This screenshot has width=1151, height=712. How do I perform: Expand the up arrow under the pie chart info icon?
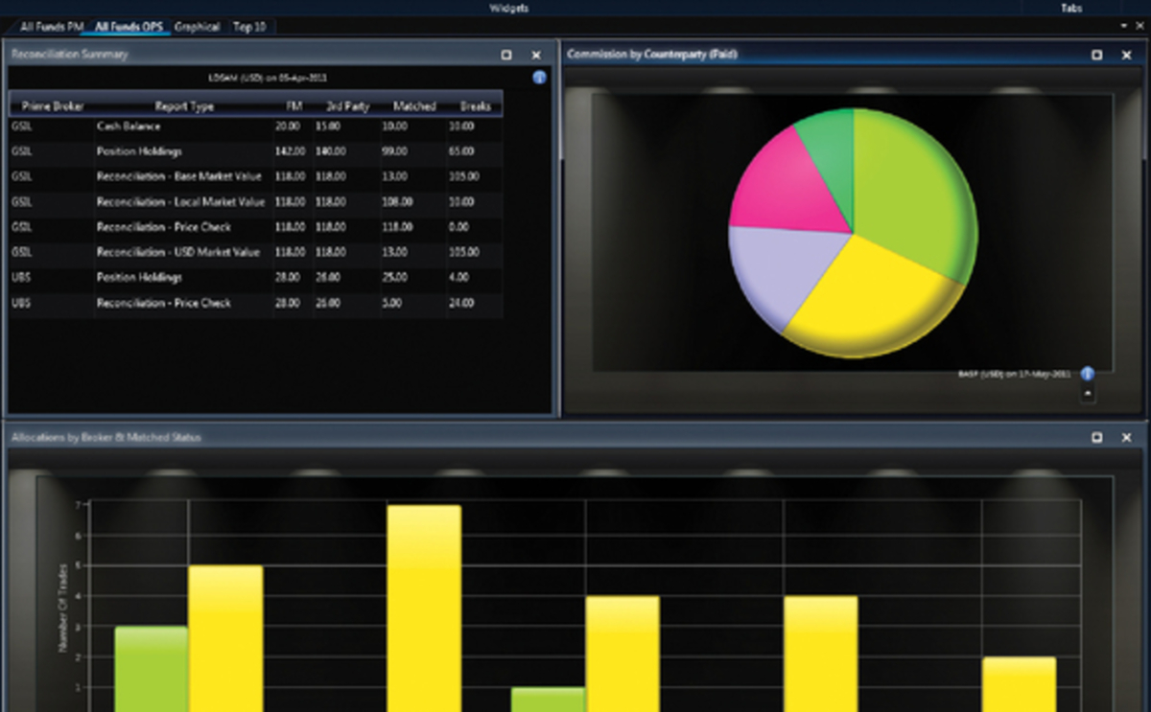point(1088,393)
